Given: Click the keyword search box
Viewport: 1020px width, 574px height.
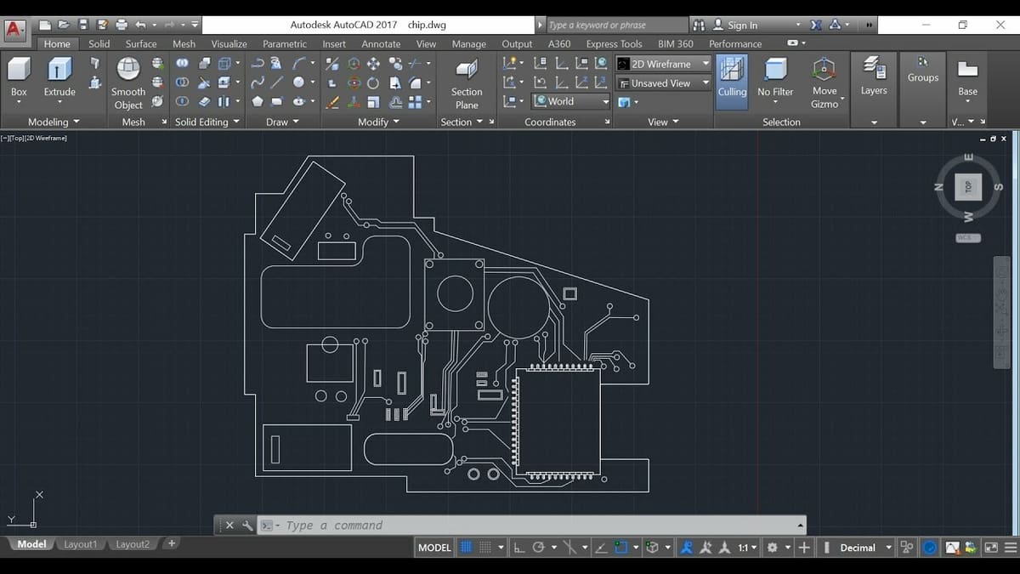Looking at the screenshot, I should click(616, 25).
